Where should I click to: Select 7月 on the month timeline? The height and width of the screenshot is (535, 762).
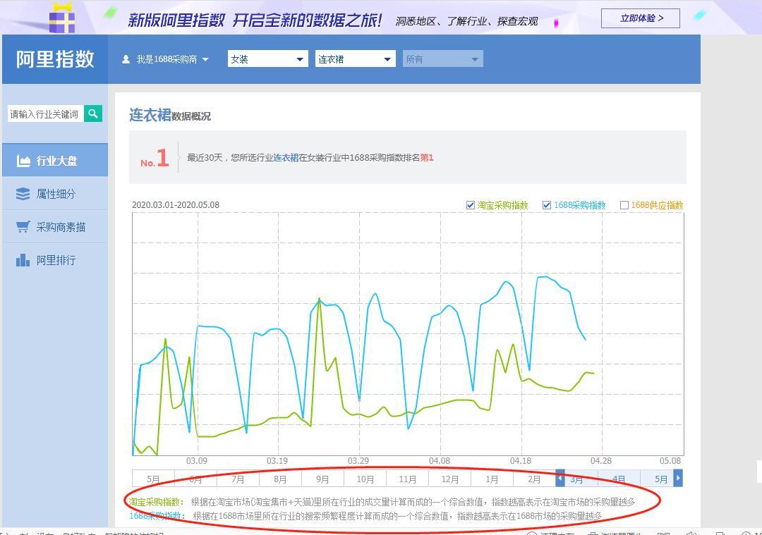click(238, 479)
